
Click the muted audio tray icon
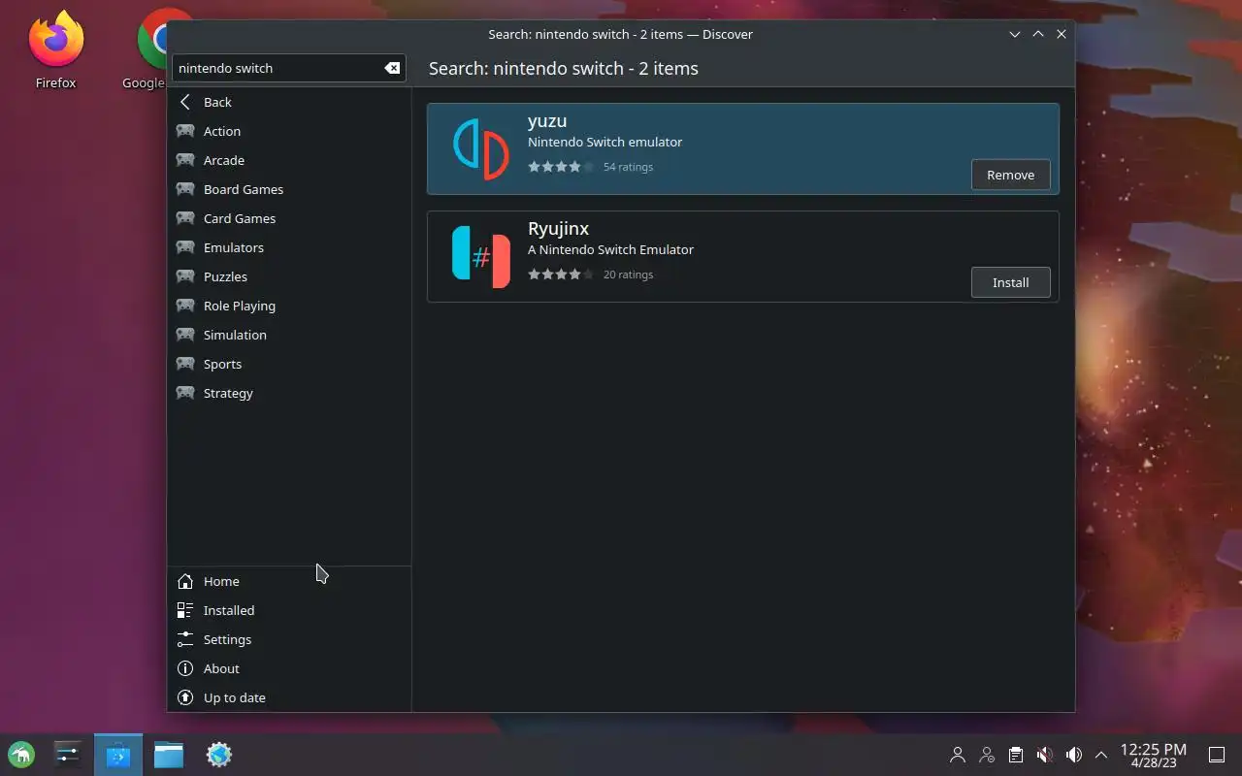pos(1044,755)
